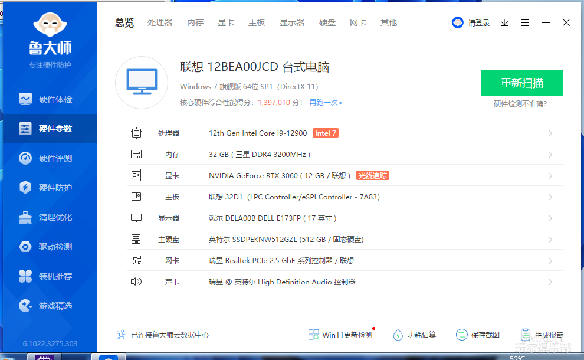Click the monitor row icon
Viewport: 584px width, 360px height.
click(136, 218)
